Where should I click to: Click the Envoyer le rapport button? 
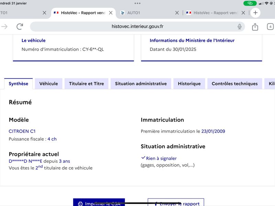(x=176, y=202)
